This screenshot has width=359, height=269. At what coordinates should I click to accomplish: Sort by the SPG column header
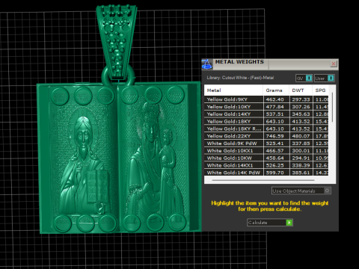[x=320, y=90]
